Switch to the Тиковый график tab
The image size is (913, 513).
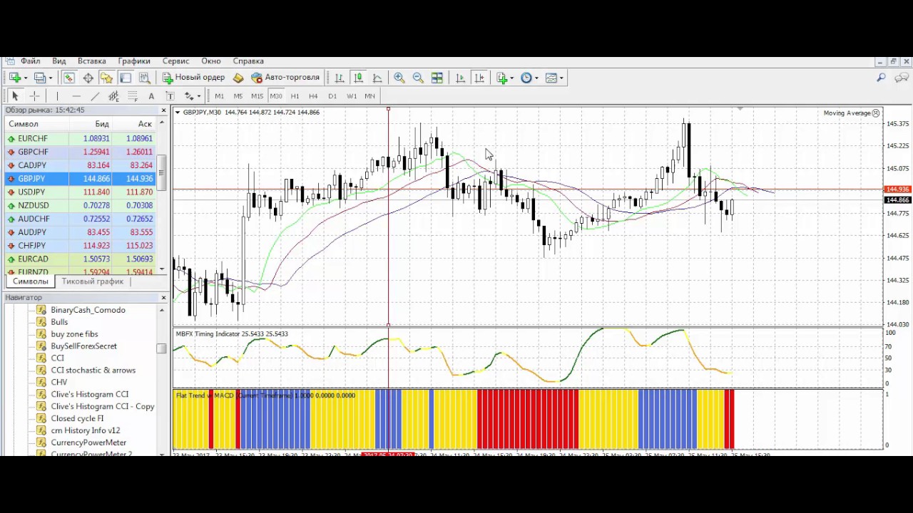(x=93, y=281)
